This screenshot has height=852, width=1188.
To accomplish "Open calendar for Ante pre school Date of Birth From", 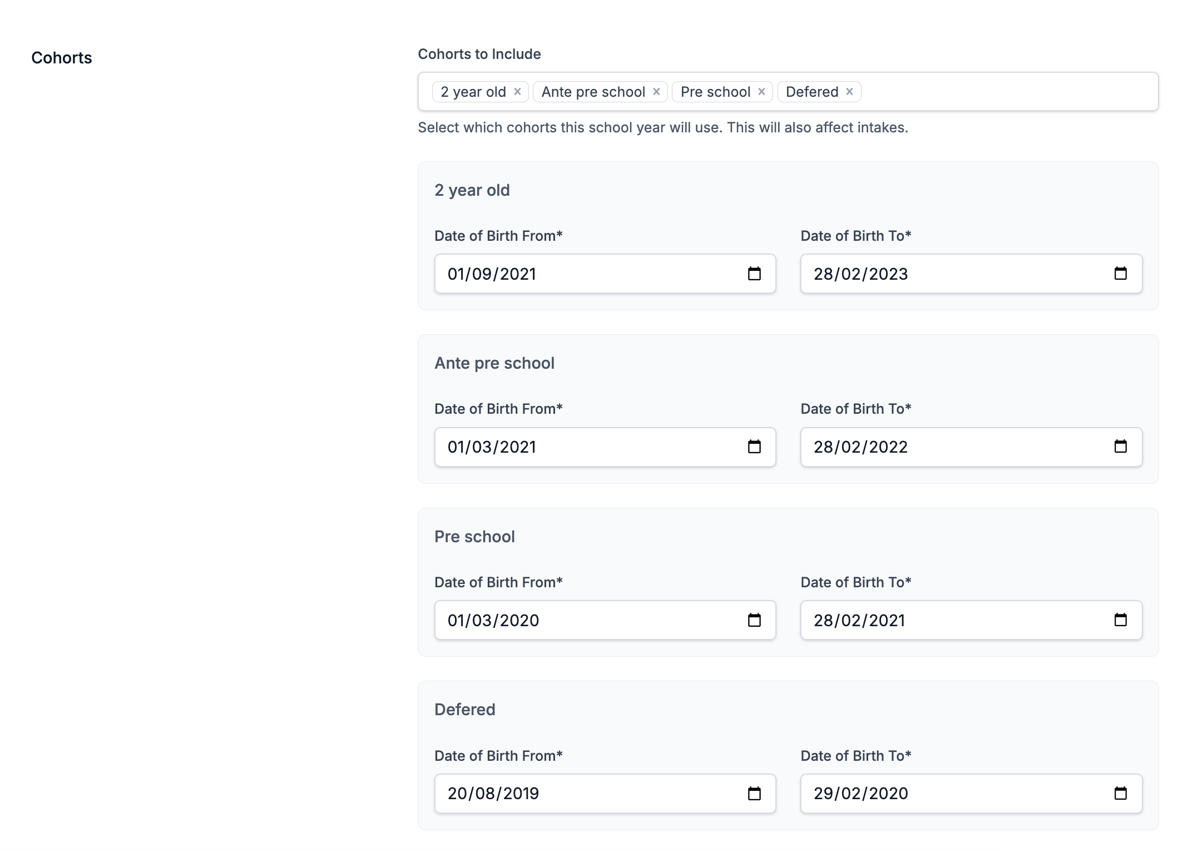I will pos(754,447).
